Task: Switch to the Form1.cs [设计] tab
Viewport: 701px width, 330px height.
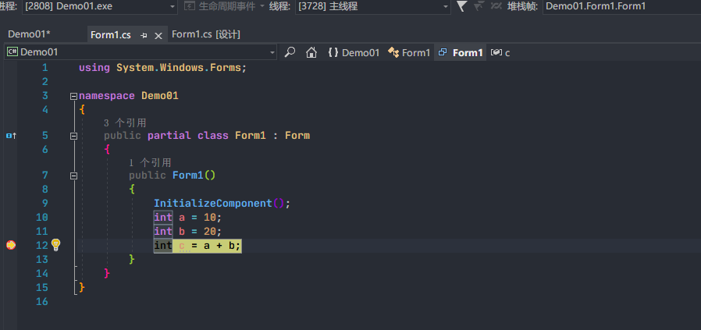Action: coord(205,34)
